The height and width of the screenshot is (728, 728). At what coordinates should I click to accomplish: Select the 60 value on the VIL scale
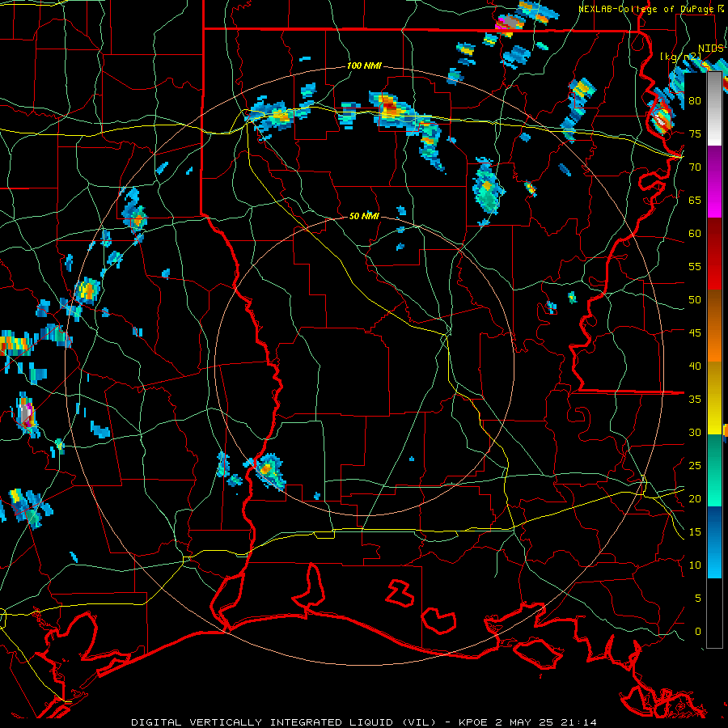(695, 234)
